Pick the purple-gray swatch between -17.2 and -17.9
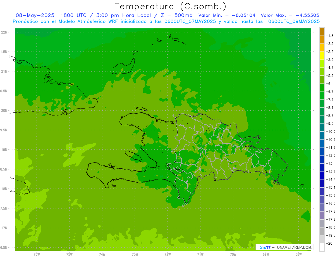The width and height of the screenshot is (335, 258). point(322,215)
